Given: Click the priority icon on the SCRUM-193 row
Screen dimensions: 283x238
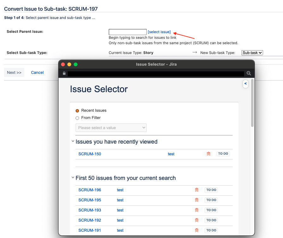Looking at the screenshot, I should pos(197,210).
